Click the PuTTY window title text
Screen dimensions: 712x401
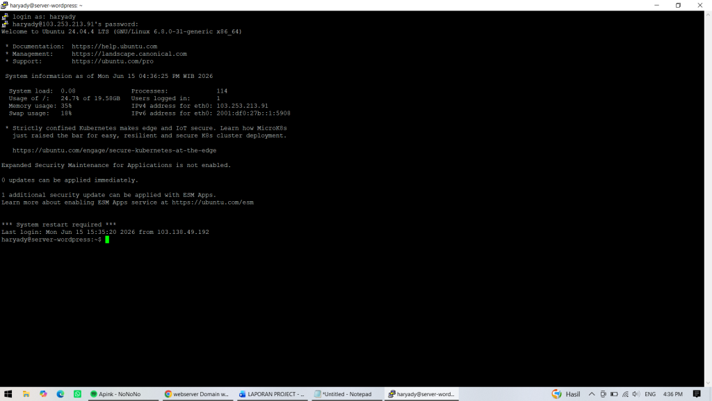click(x=47, y=6)
